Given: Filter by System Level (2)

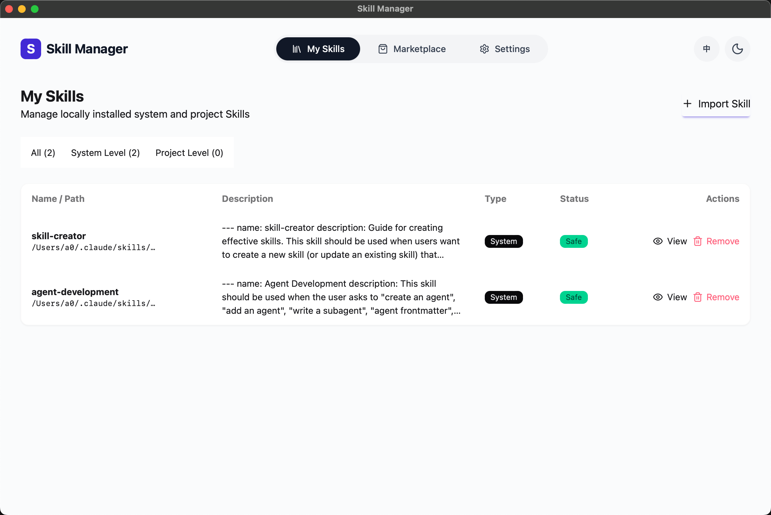Looking at the screenshot, I should (x=105, y=153).
